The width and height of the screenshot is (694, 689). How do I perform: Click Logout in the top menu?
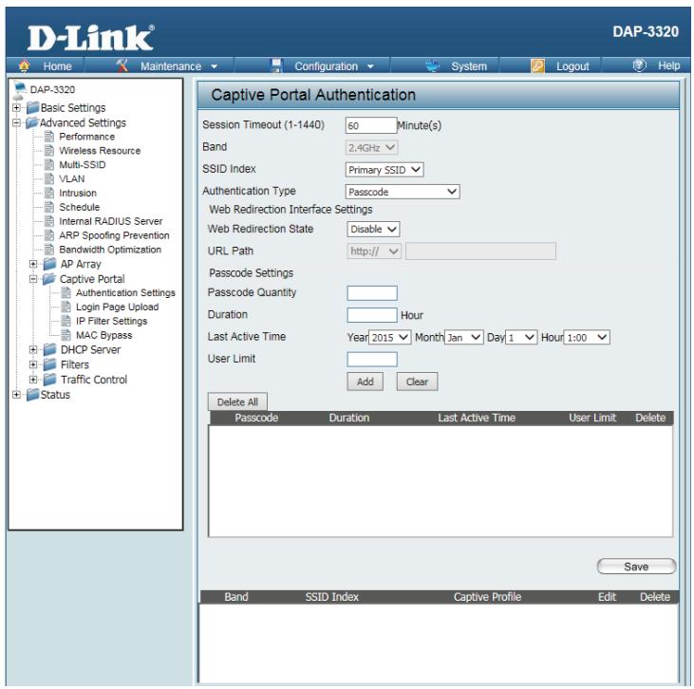click(572, 66)
